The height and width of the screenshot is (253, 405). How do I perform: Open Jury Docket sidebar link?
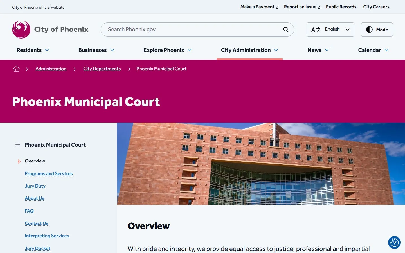click(x=37, y=249)
